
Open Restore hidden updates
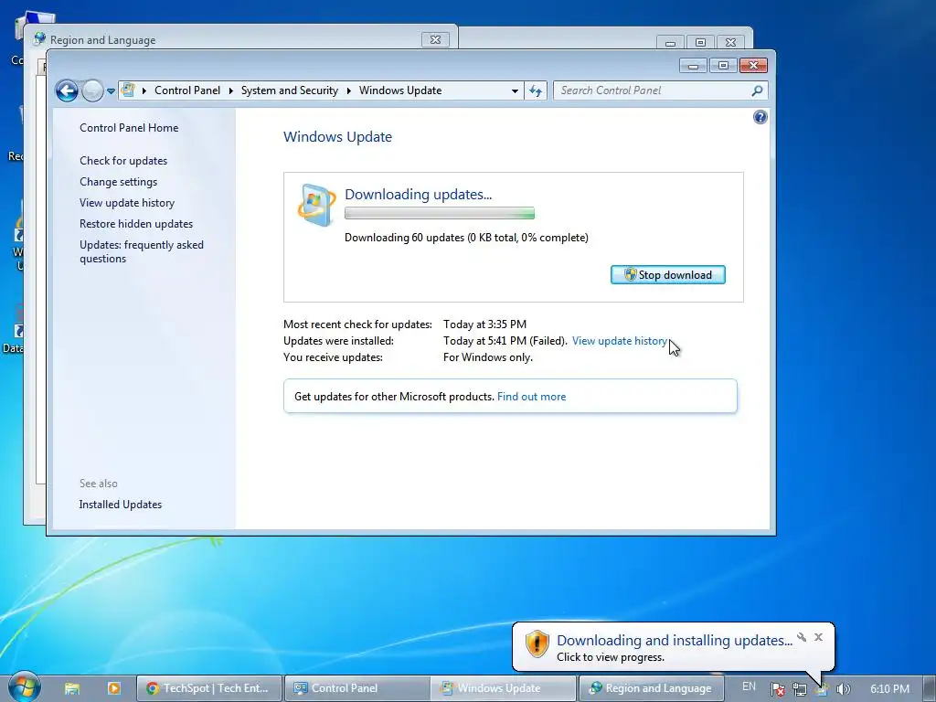coord(136,224)
